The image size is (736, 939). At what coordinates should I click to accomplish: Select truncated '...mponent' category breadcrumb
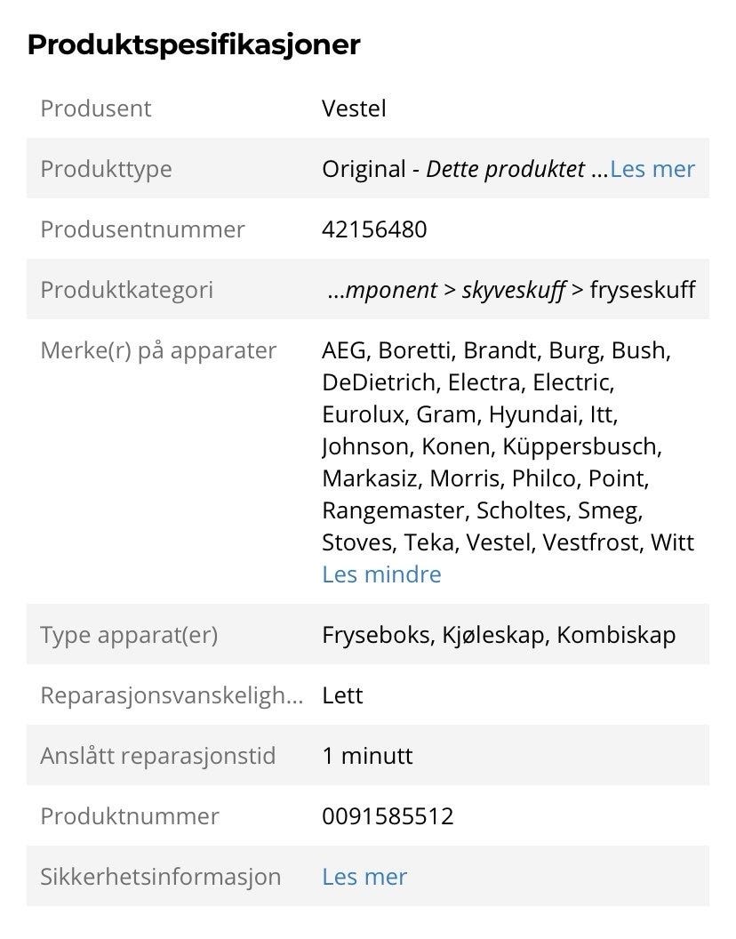pyautogui.click(x=382, y=290)
